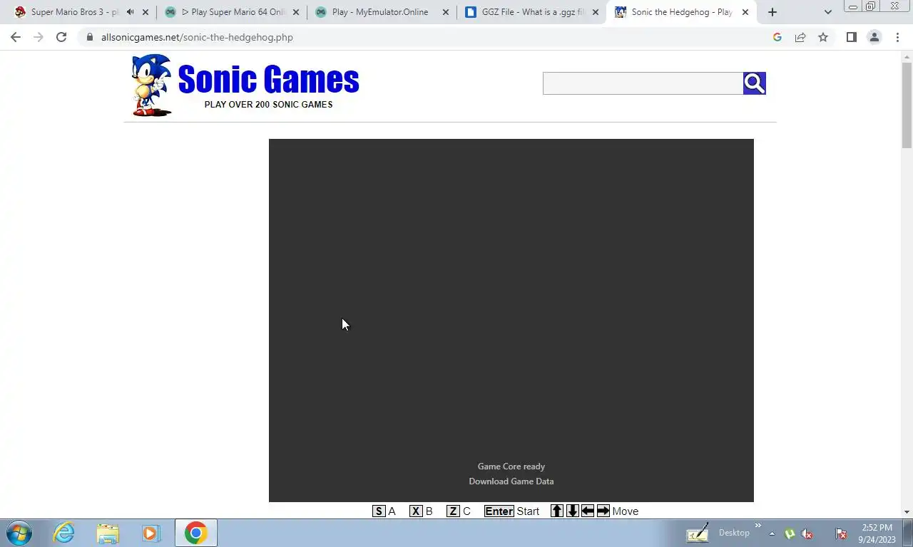Screen dimensions: 913x547
Task: Click the Download Game Data text
Action: (511, 481)
